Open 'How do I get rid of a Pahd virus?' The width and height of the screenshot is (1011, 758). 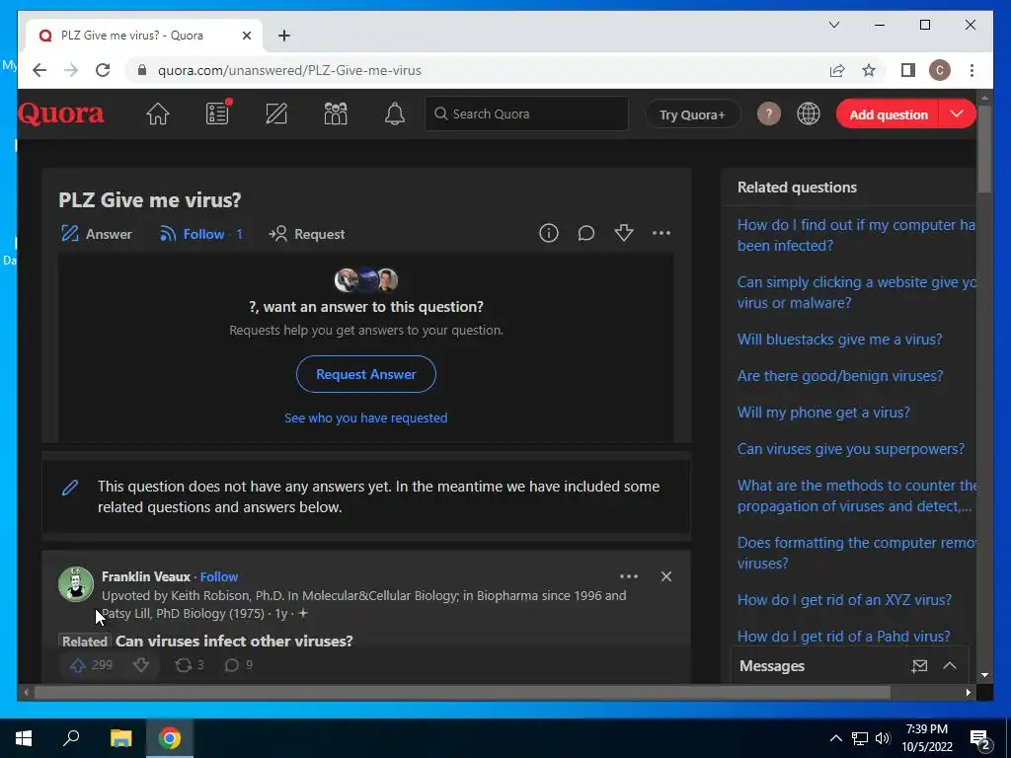coord(843,637)
